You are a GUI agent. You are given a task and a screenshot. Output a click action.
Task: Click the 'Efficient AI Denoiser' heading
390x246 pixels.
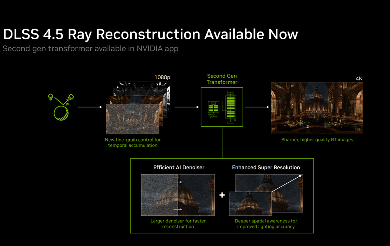(x=179, y=167)
